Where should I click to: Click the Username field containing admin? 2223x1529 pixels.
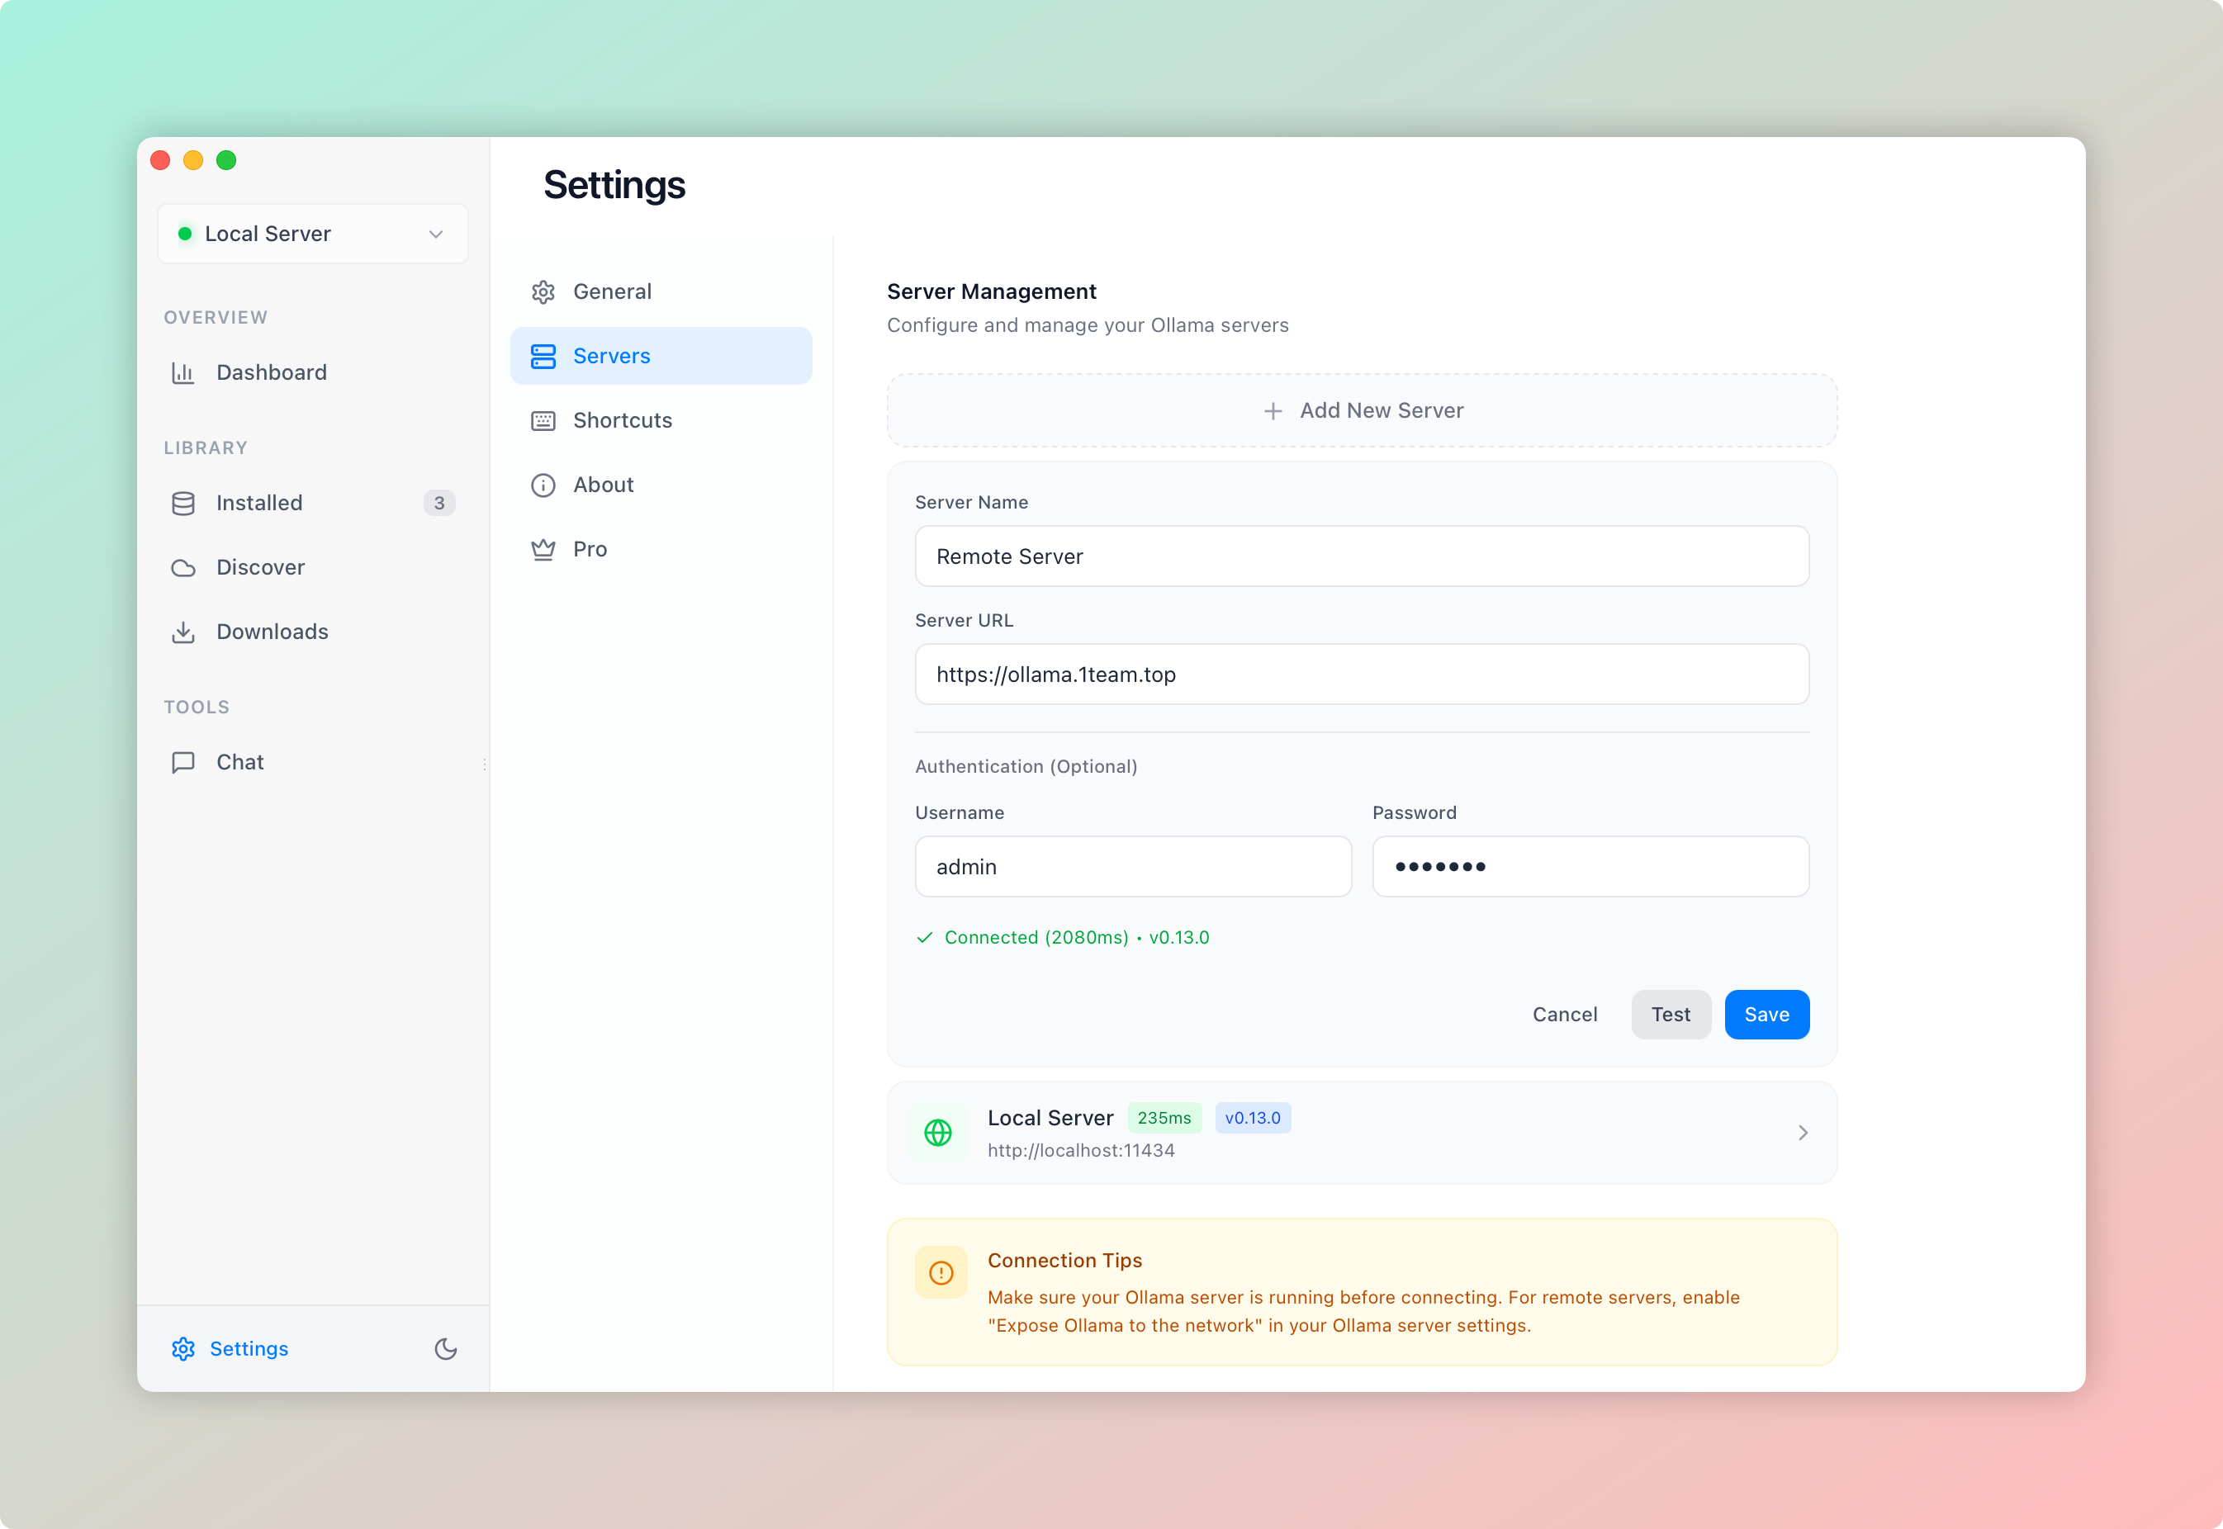[x=1133, y=866]
